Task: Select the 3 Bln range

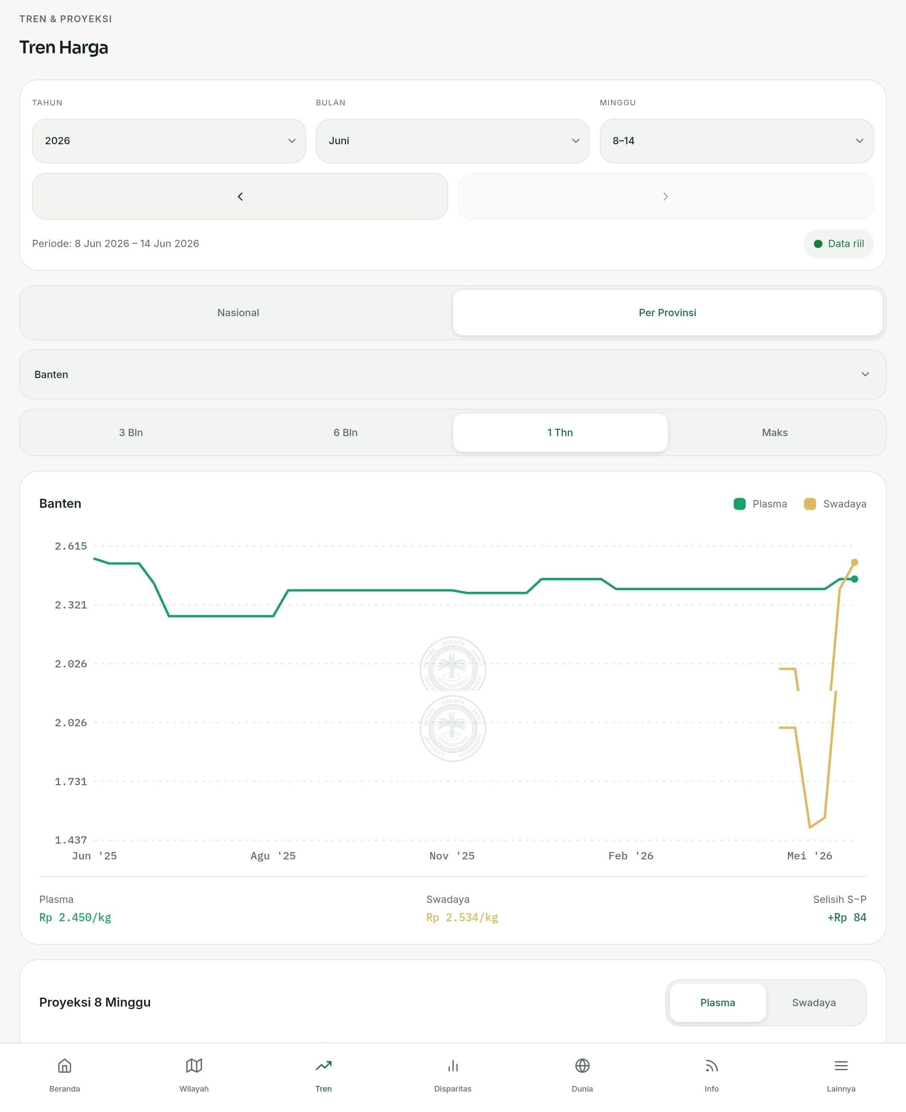Action: [x=131, y=433]
